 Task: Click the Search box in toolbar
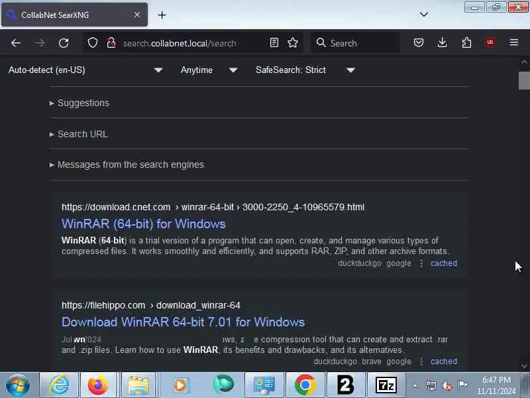click(x=355, y=43)
